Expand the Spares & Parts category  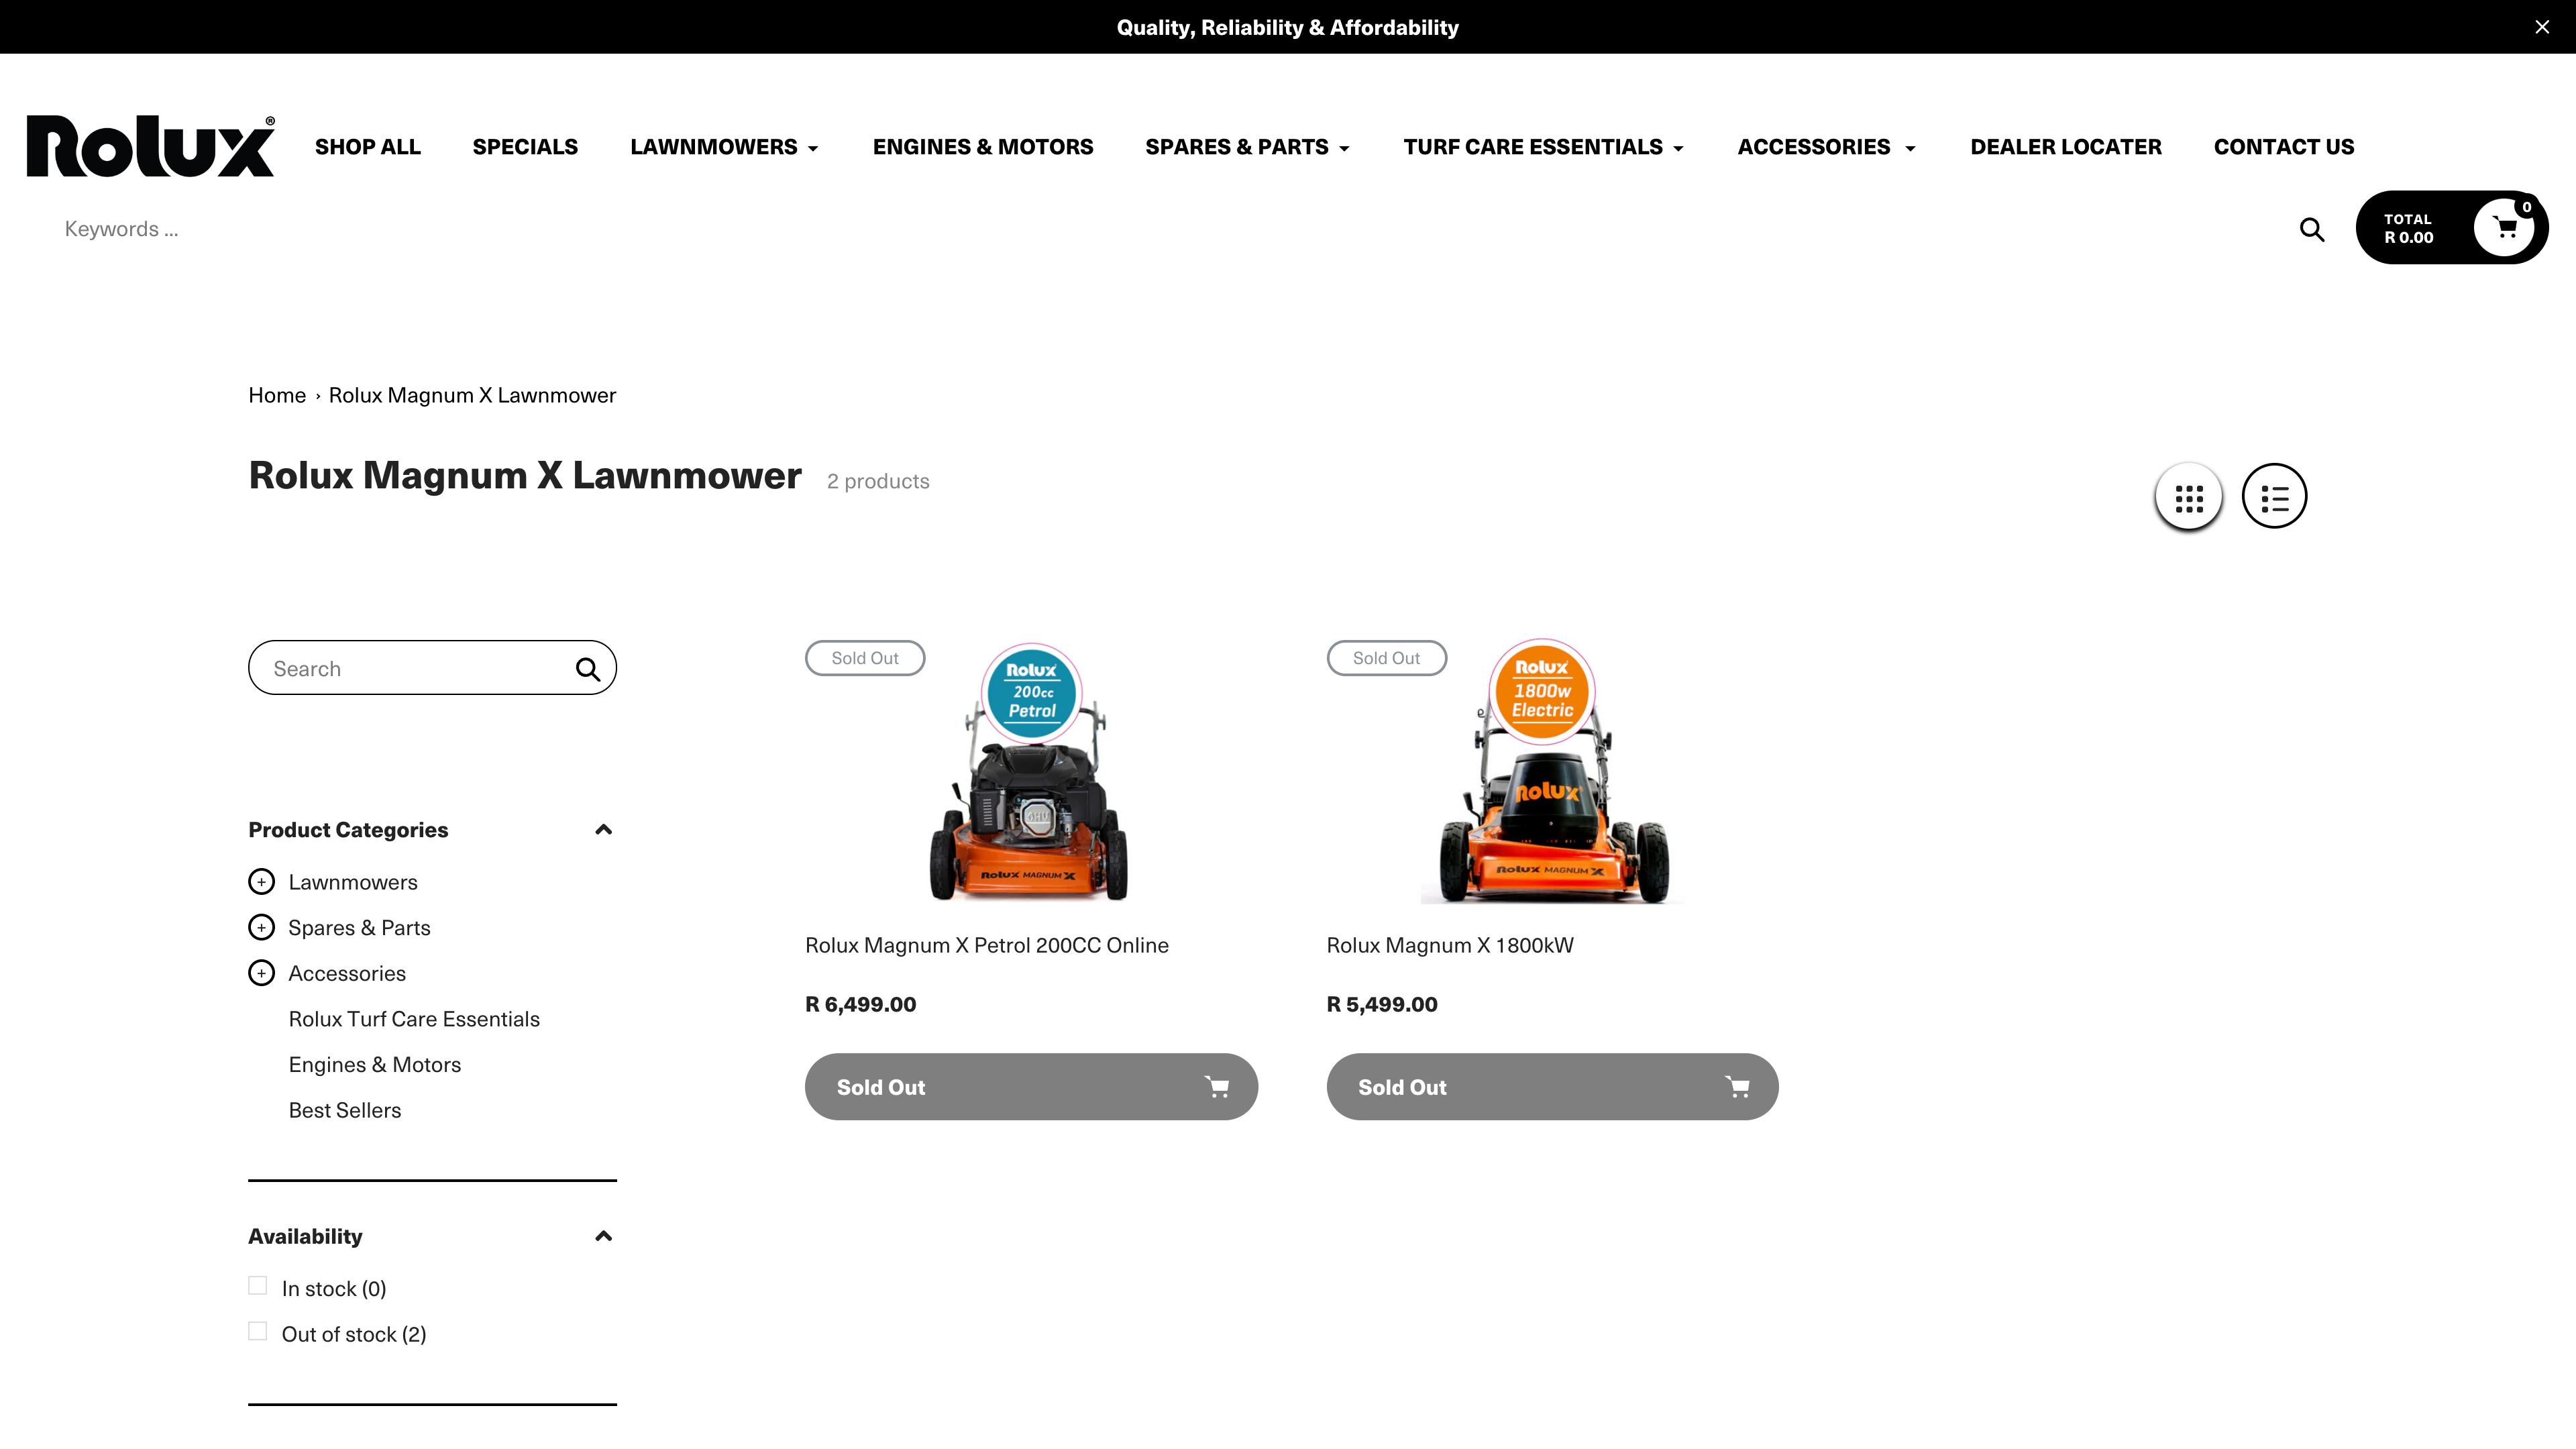(x=261, y=927)
